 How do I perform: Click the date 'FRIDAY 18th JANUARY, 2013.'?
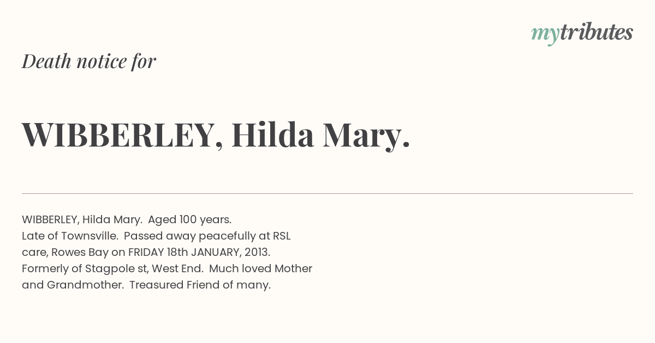point(199,253)
